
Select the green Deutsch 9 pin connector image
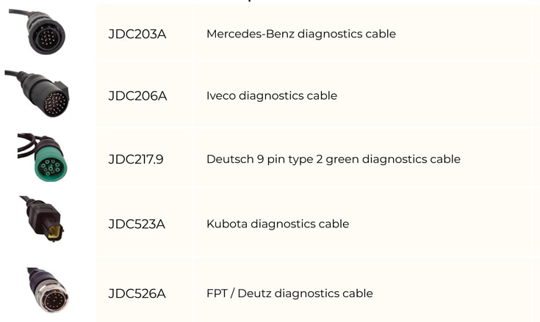click(x=43, y=157)
